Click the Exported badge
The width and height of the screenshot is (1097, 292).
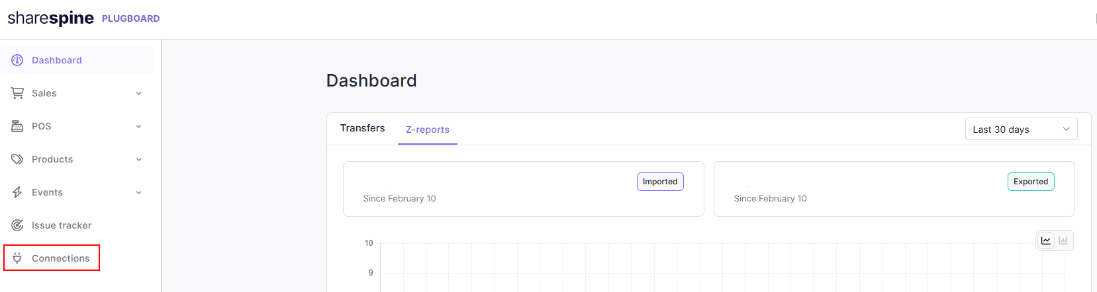(x=1031, y=182)
